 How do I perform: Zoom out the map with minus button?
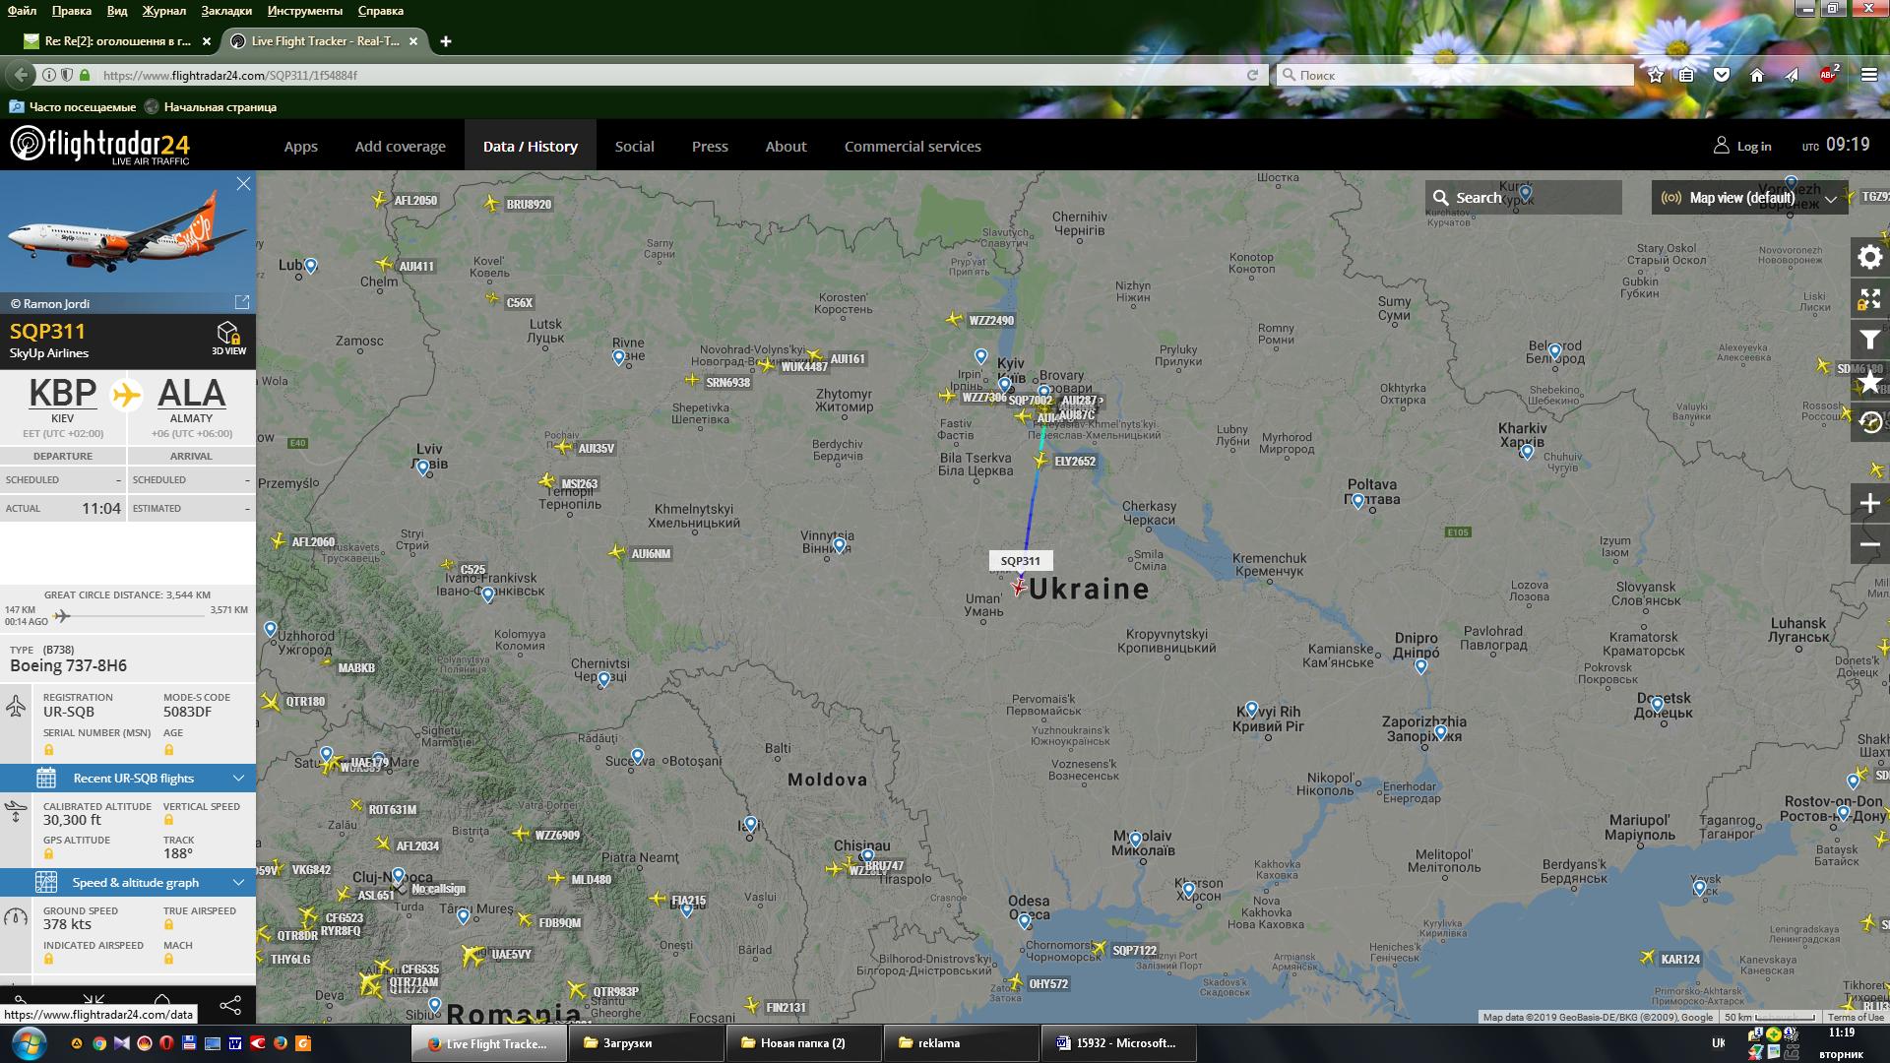1869,544
